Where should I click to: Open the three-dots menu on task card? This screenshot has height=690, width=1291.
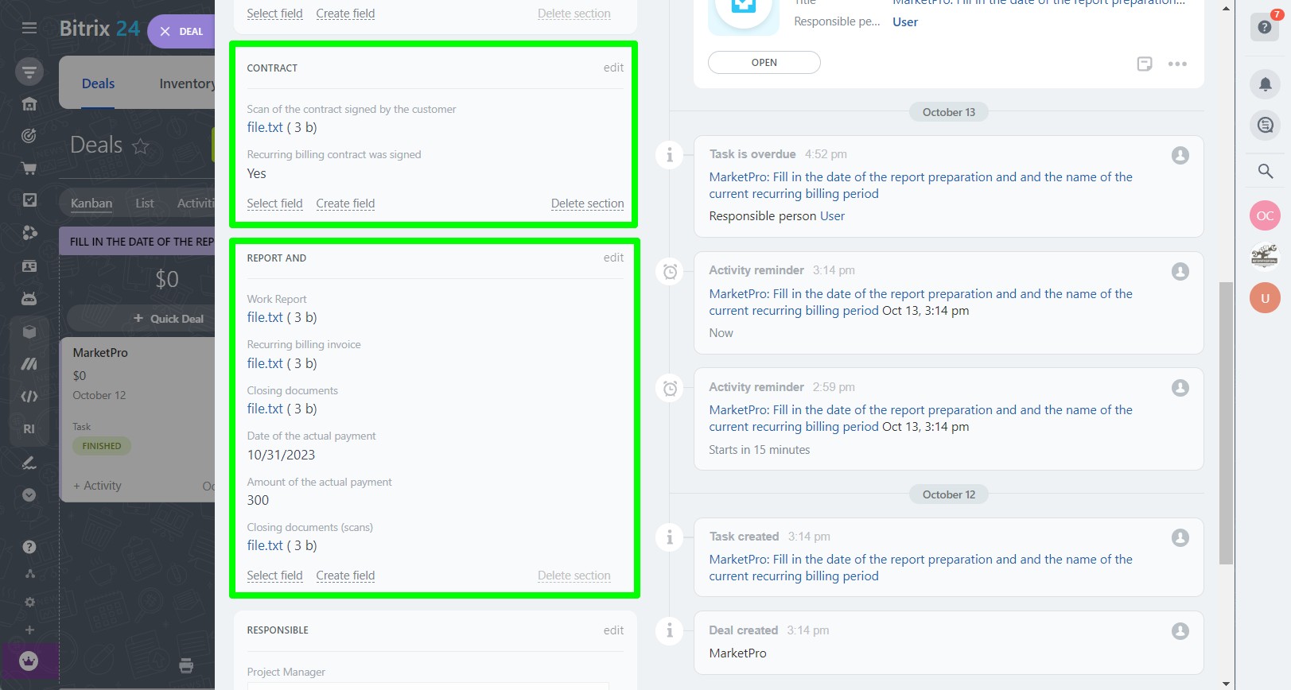tap(1177, 64)
